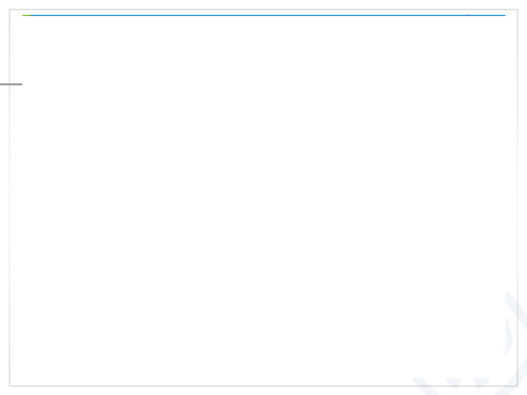Click the small pink mark above the blue line
The image size is (527, 395).
(467, 14)
